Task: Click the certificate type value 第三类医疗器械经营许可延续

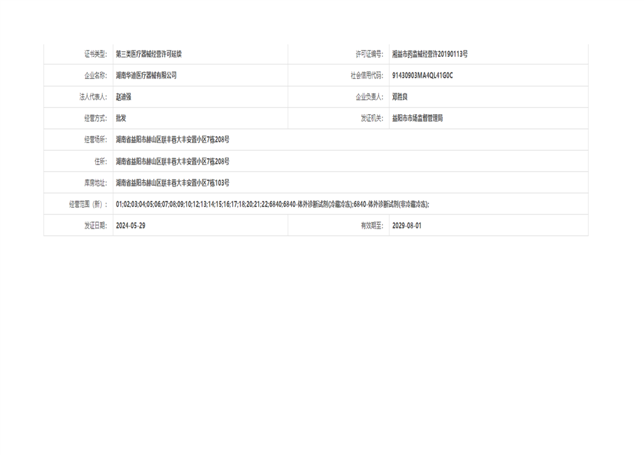Action: pos(149,54)
